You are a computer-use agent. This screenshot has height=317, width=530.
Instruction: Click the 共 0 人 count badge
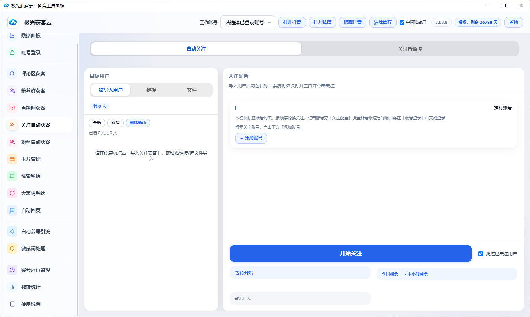tap(100, 106)
